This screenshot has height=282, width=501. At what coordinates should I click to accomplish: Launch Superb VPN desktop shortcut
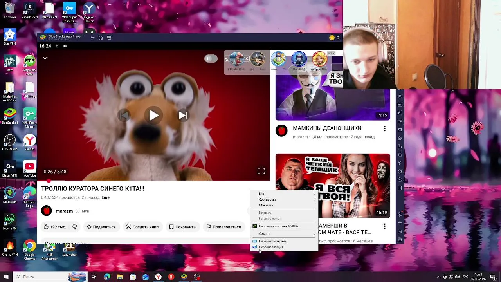coord(29,11)
